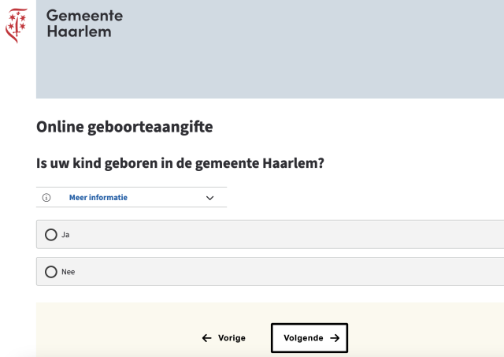Click the right arrow icon in Volgende
Image resolution: width=504 pixels, height=357 pixels.
point(335,338)
